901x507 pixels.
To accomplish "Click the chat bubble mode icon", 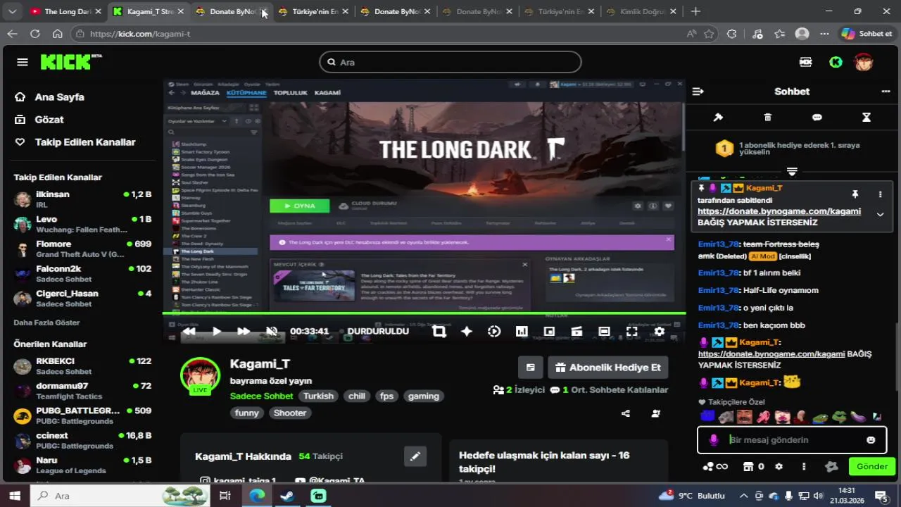I will point(817,117).
